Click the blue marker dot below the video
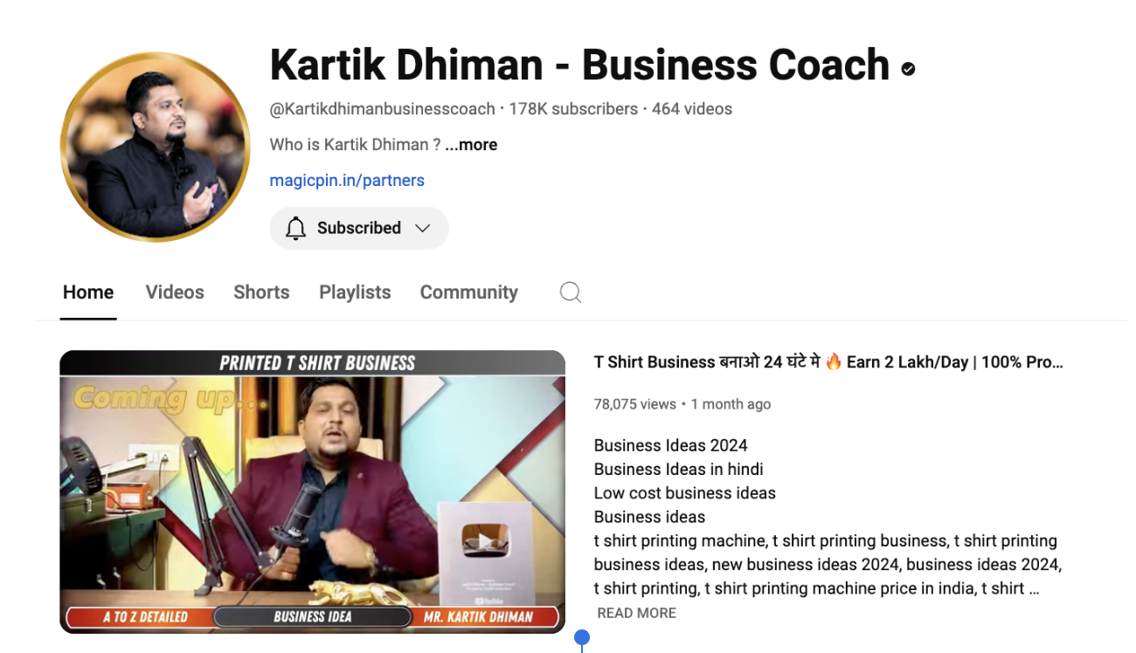This screenshot has width=1136, height=653. pos(582,638)
